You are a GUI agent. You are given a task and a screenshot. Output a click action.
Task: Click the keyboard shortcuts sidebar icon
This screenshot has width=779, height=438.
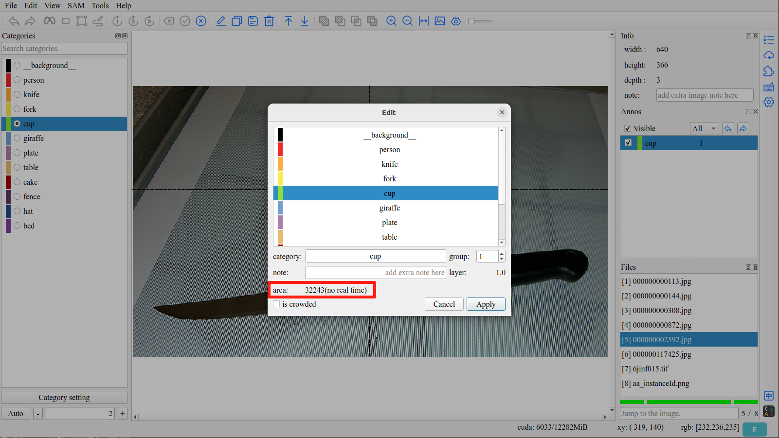pyautogui.click(x=769, y=87)
